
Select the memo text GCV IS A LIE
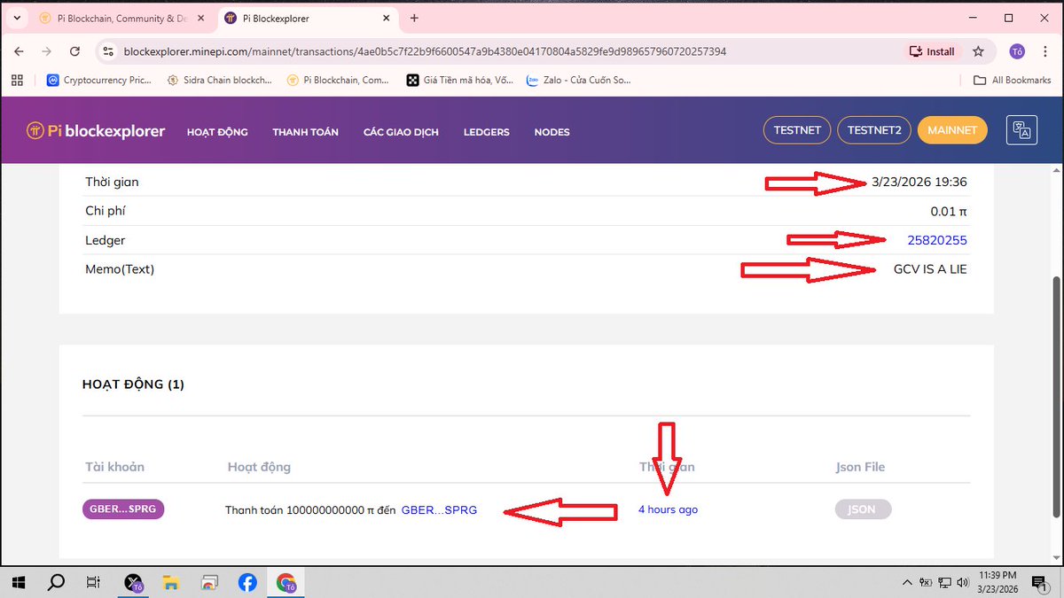point(930,268)
